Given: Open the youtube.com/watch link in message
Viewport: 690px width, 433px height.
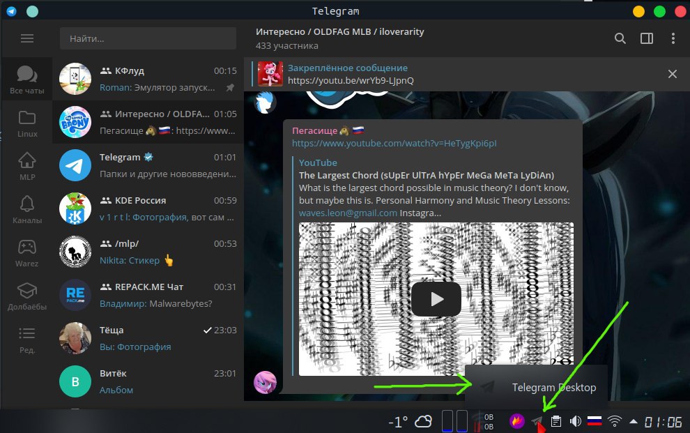Looking at the screenshot, I should (394, 143).
